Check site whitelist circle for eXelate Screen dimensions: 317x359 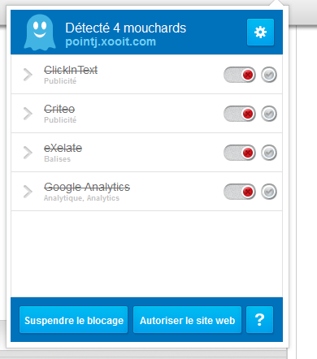[269, 153]
